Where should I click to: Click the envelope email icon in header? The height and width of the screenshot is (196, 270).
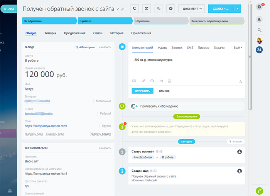(146, 8)
